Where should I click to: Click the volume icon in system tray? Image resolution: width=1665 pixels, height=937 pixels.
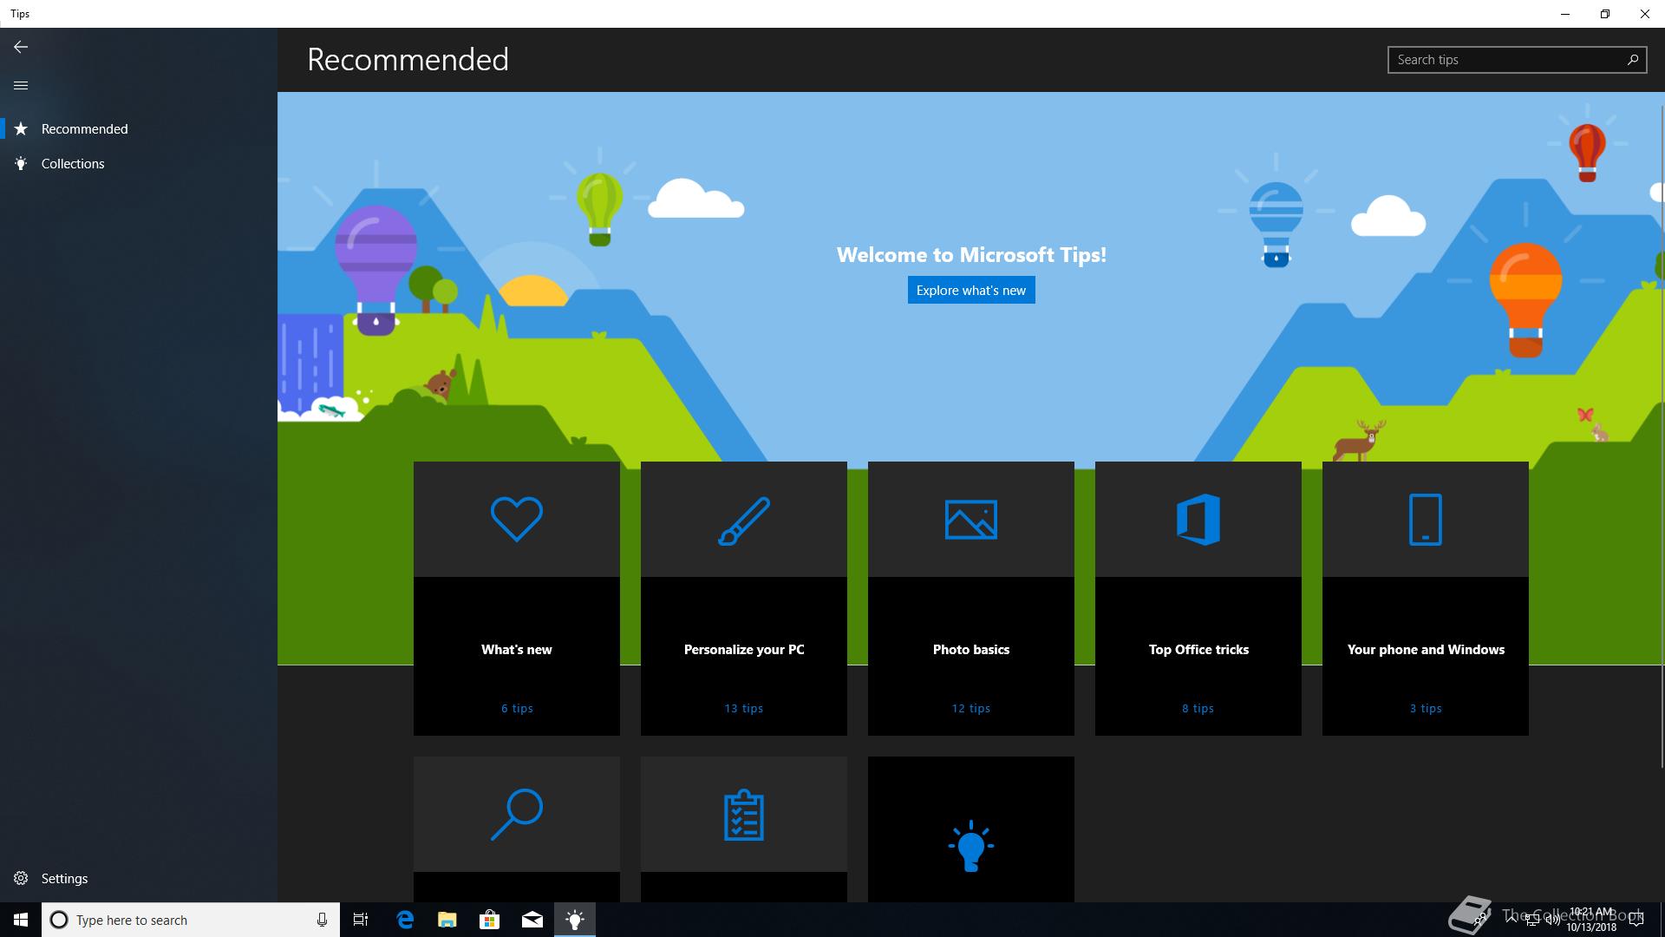[x=1552, y=920]
